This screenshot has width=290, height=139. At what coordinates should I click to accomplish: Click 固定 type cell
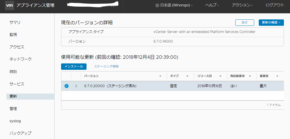tap(174, 86)
